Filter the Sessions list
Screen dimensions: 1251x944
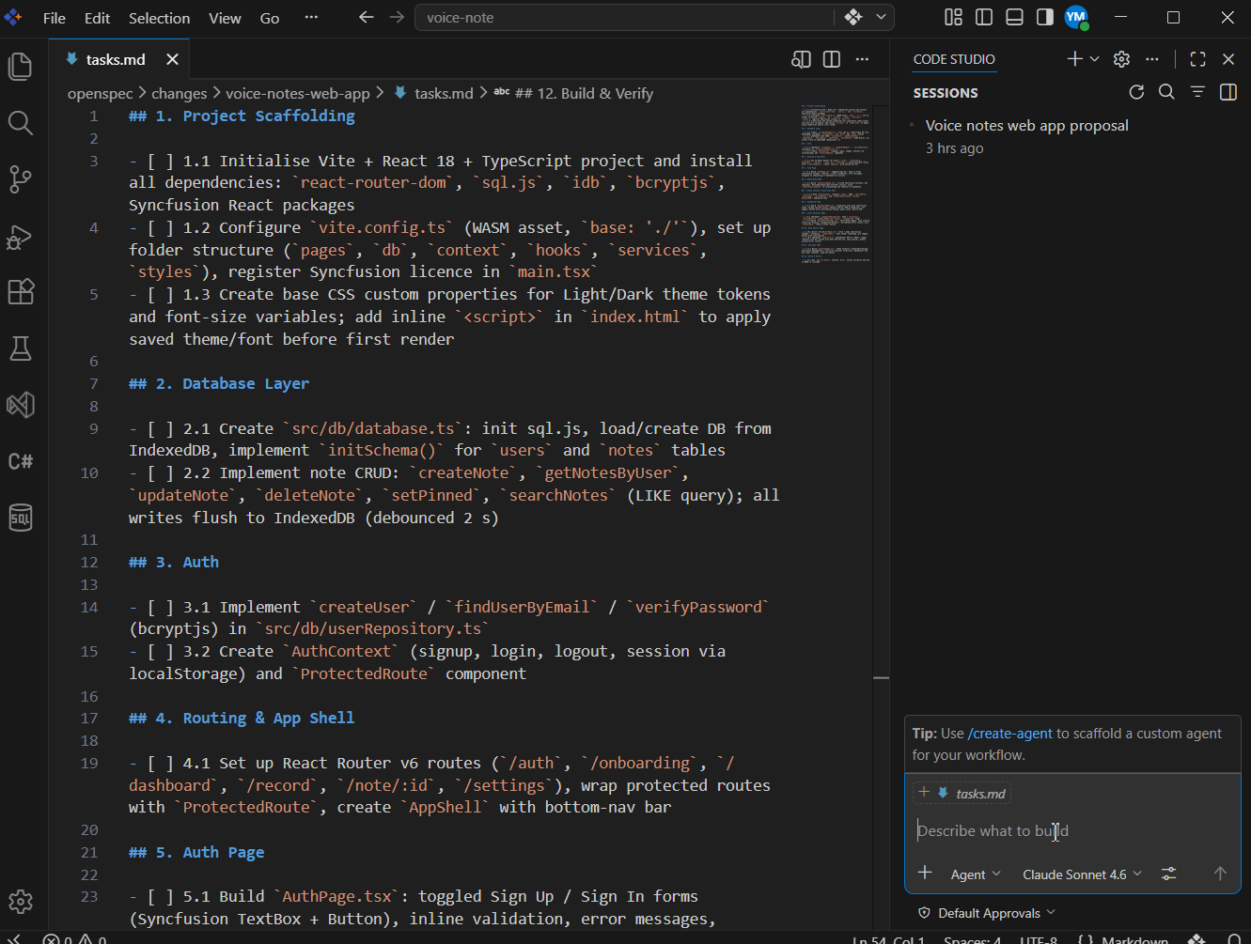[x=1197, y=92]
